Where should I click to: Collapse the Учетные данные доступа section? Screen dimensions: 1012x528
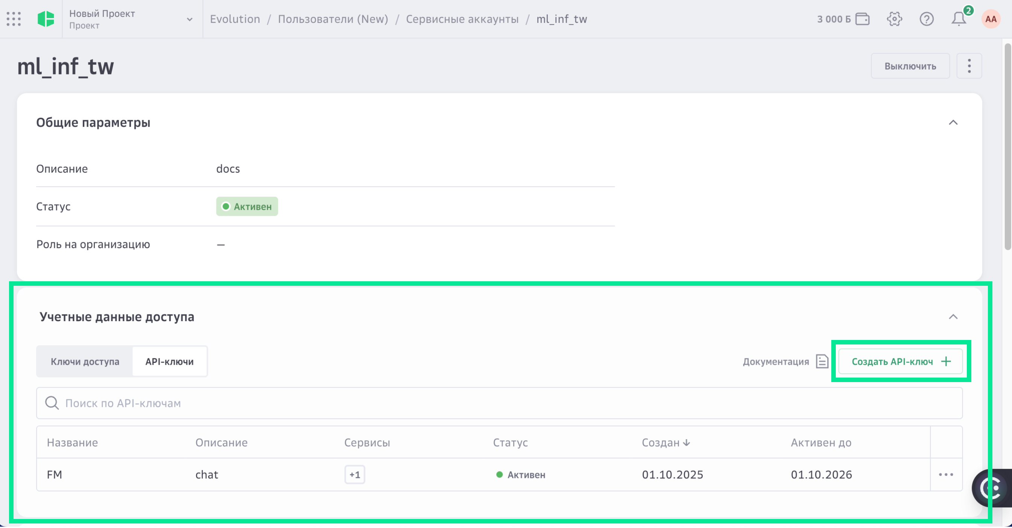click(x=953, y=317)
